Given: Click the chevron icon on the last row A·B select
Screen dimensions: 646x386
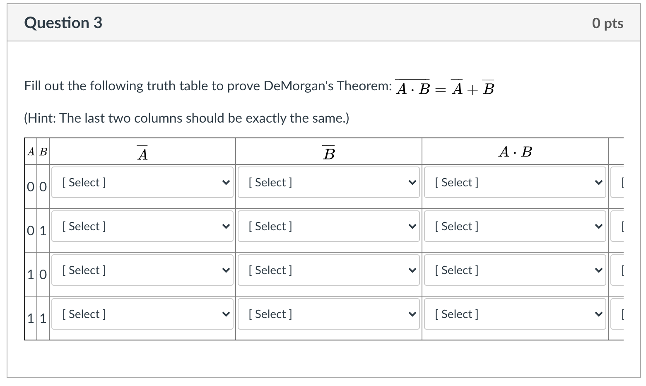Looking at the screenshot, I should pyautogui.click(x=598, y=314).
